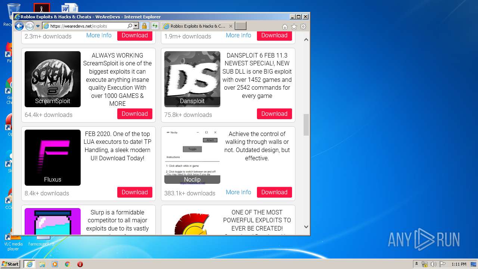Open More Info for Noclip

click(239, 192)
